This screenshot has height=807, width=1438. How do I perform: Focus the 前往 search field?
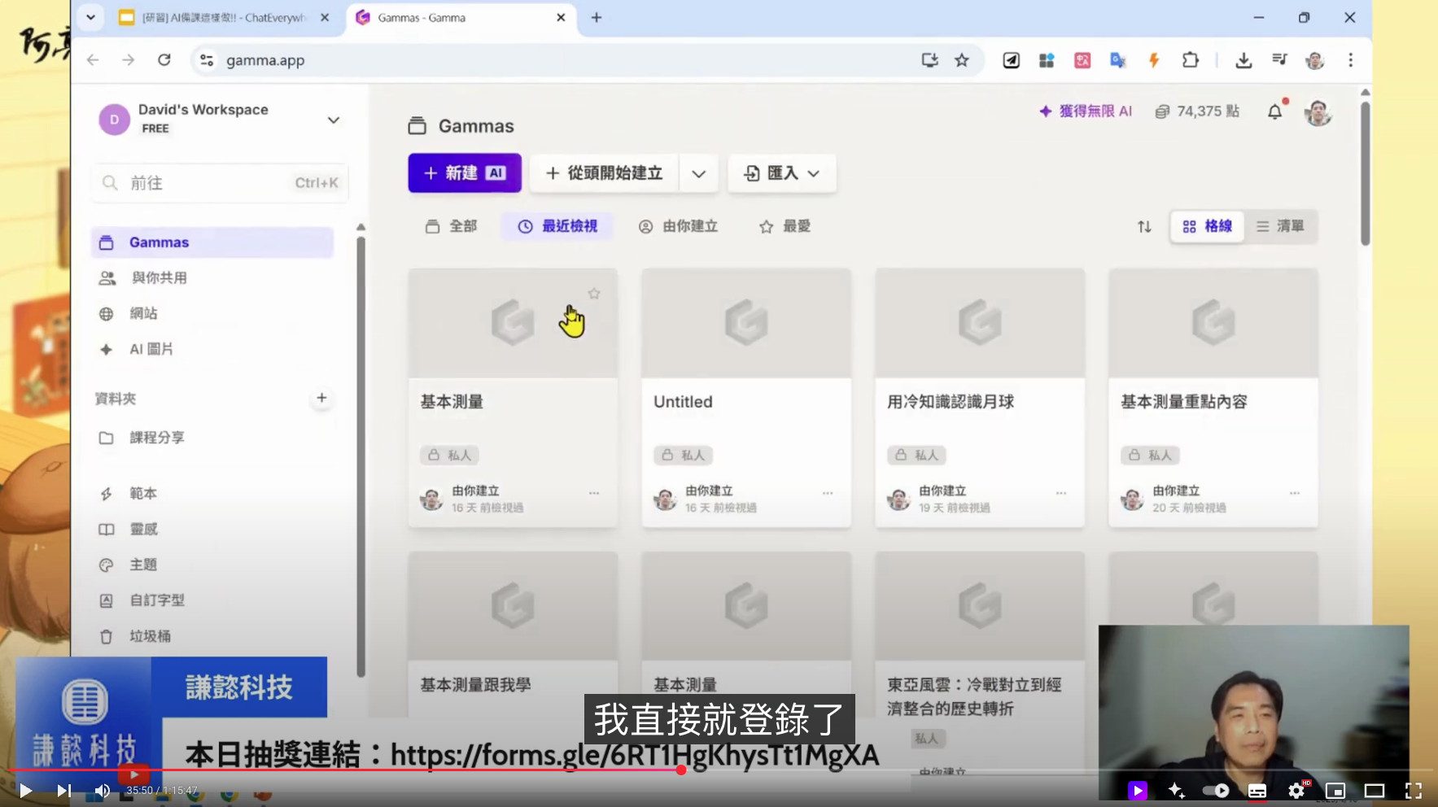coord(220,183)
